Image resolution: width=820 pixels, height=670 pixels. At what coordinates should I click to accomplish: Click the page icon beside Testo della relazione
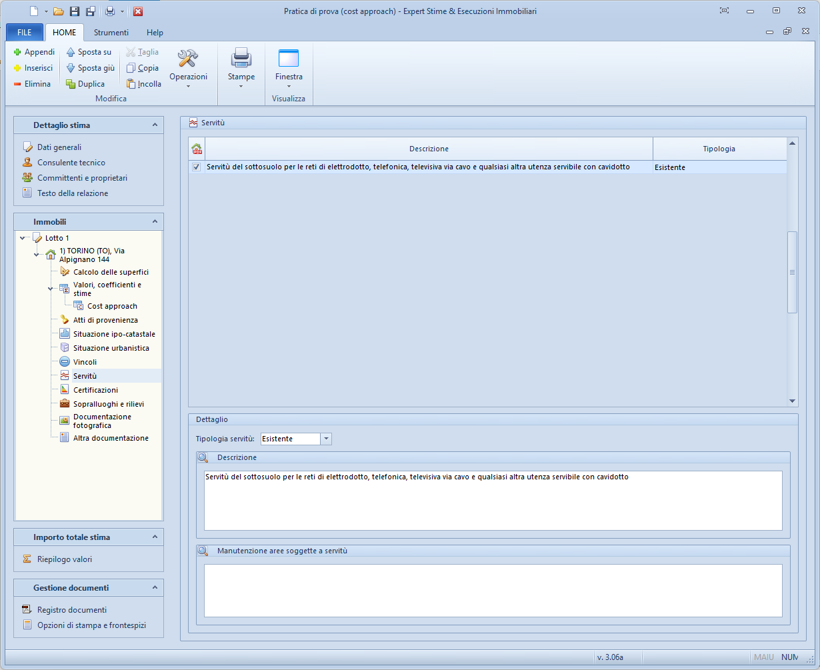[x=27, y=193]
